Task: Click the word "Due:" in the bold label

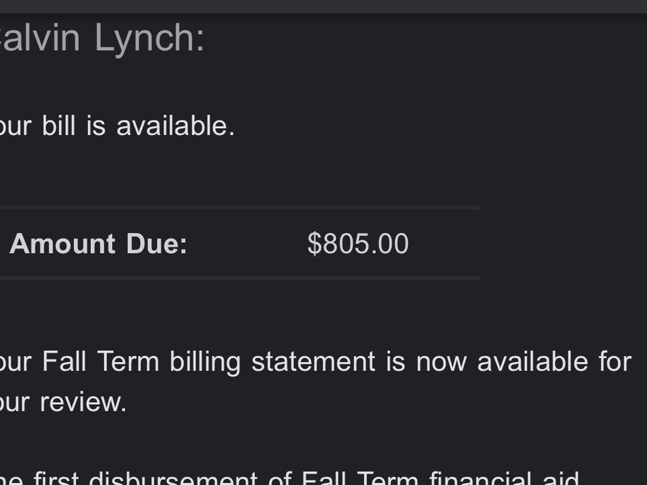Action: pyautogui.click(x=156, y=244)
